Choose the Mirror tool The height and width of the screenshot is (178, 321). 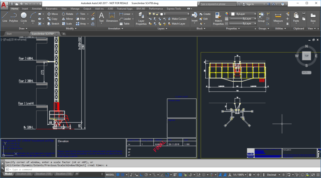tap(67, 19)
